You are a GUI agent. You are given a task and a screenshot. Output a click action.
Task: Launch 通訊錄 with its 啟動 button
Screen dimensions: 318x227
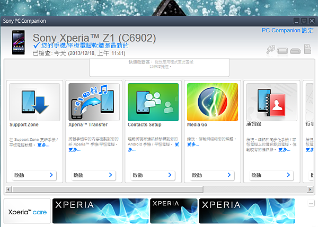(272, 175)
